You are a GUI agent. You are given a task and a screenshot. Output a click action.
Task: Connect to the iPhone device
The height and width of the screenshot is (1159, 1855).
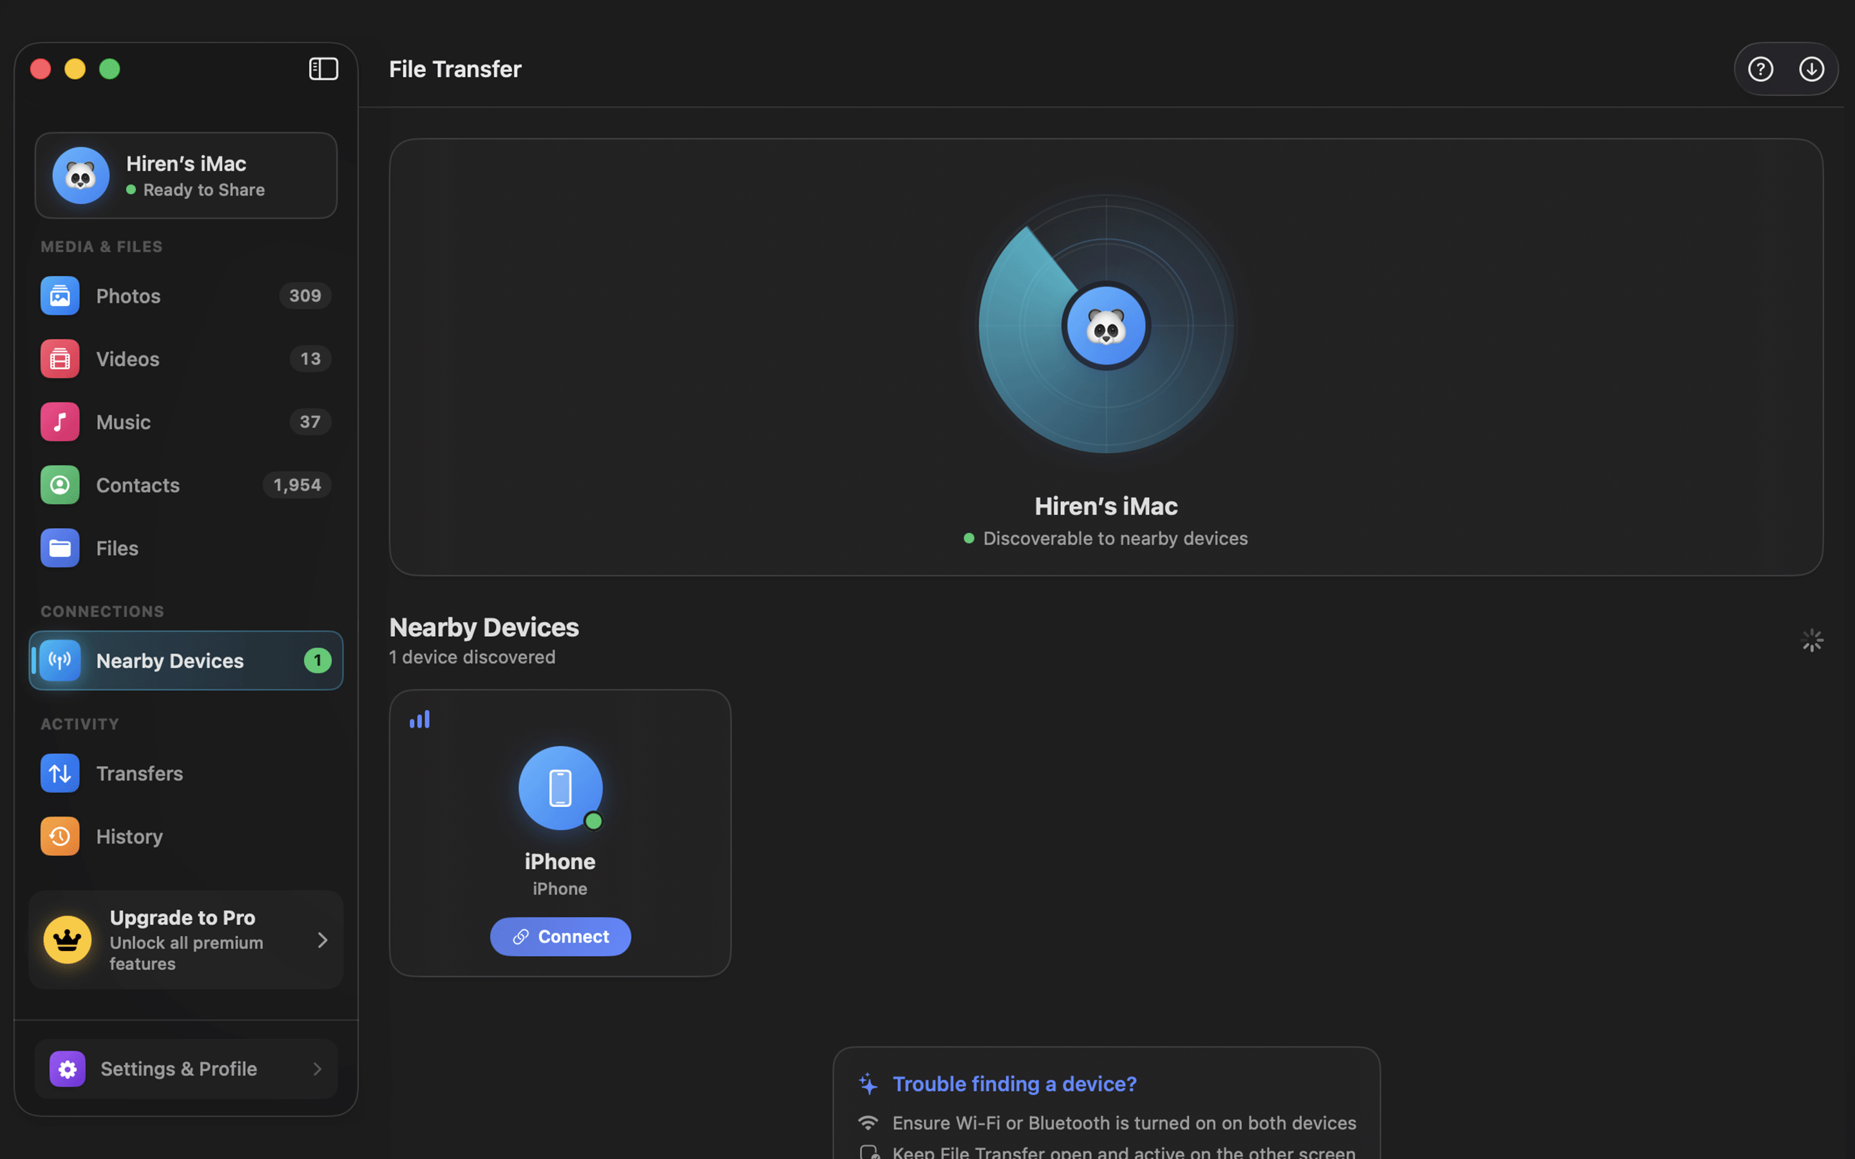tap(560, 937)
